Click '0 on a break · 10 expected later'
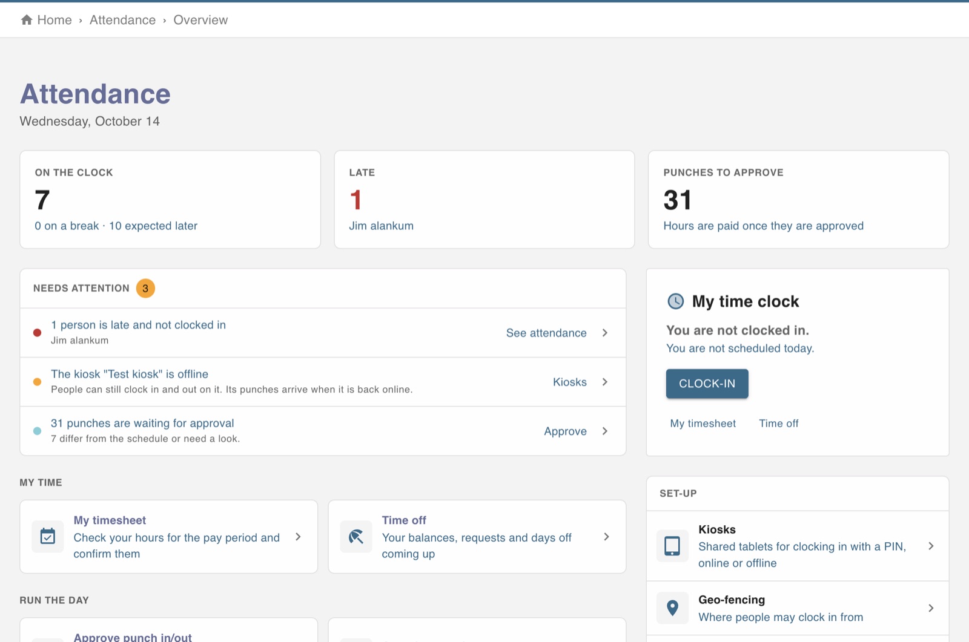The image size is (969, 642). (116, 226)
